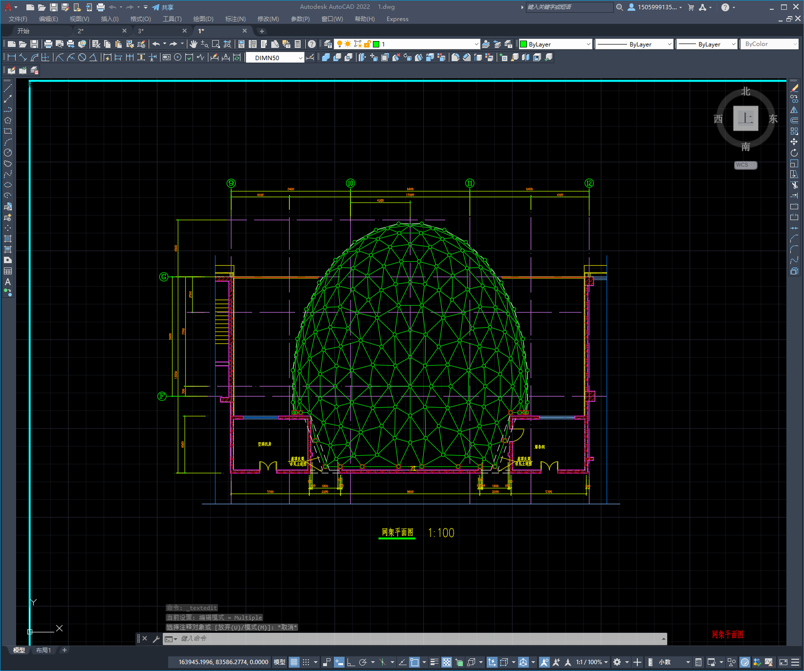
Task: Click the Plot printer icon in standard toolbar
Action: (48, 44)
